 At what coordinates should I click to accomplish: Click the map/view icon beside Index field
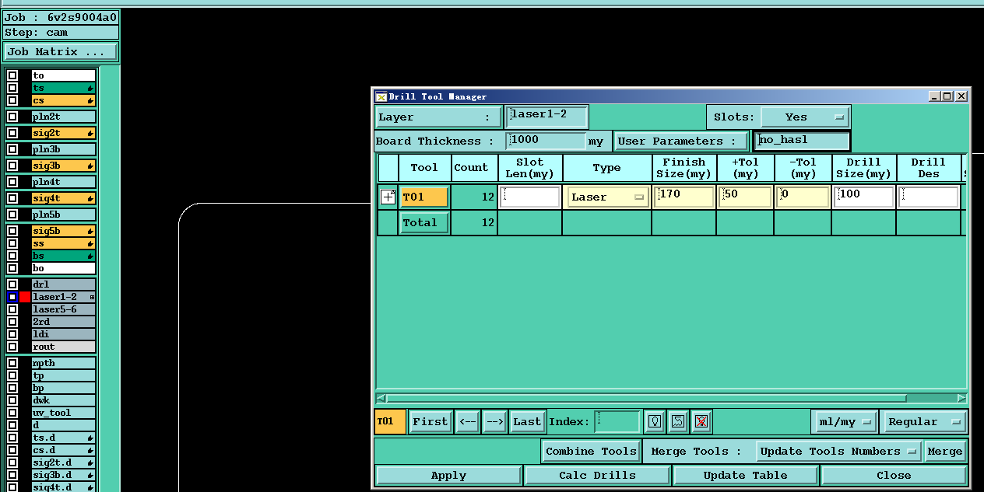click(678, 421)
